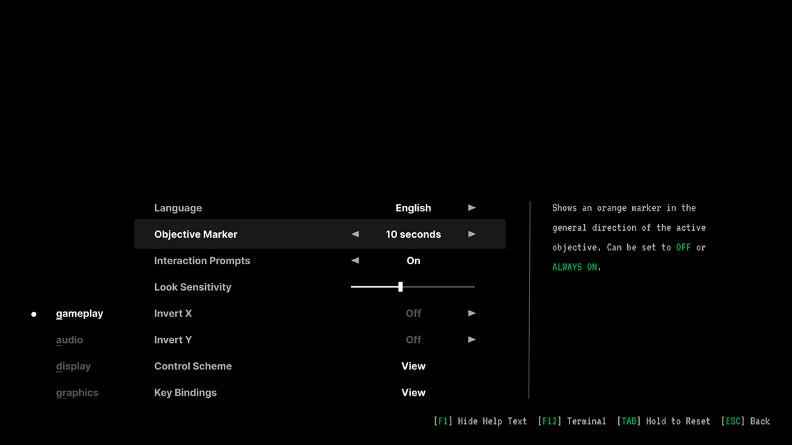
Task: Click the right arrow for Invert X
Action: tap(471, 313)
